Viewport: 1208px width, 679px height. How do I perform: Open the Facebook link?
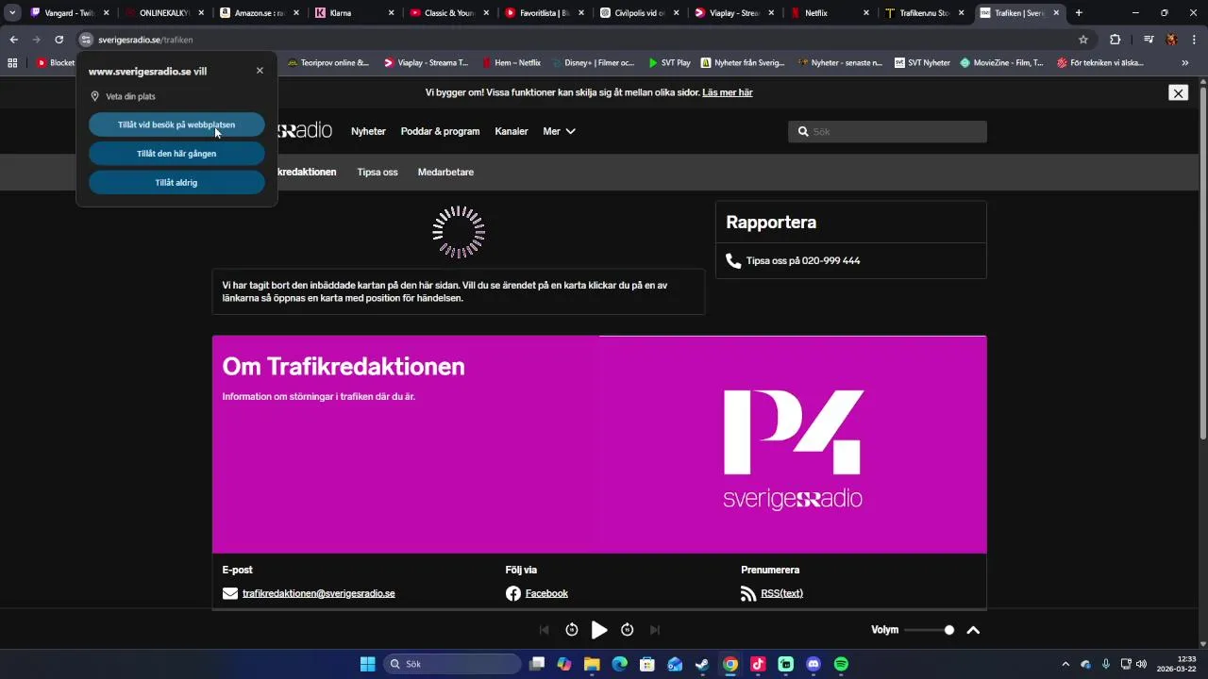(x=546, y=593)
